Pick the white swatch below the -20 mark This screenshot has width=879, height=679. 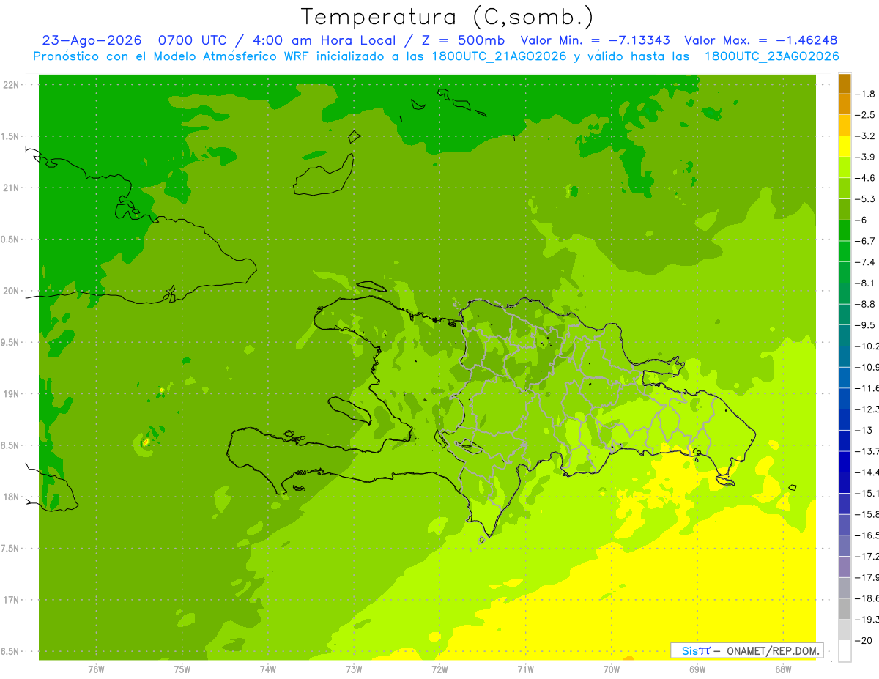pyautogui.click(x=845, y=651)
